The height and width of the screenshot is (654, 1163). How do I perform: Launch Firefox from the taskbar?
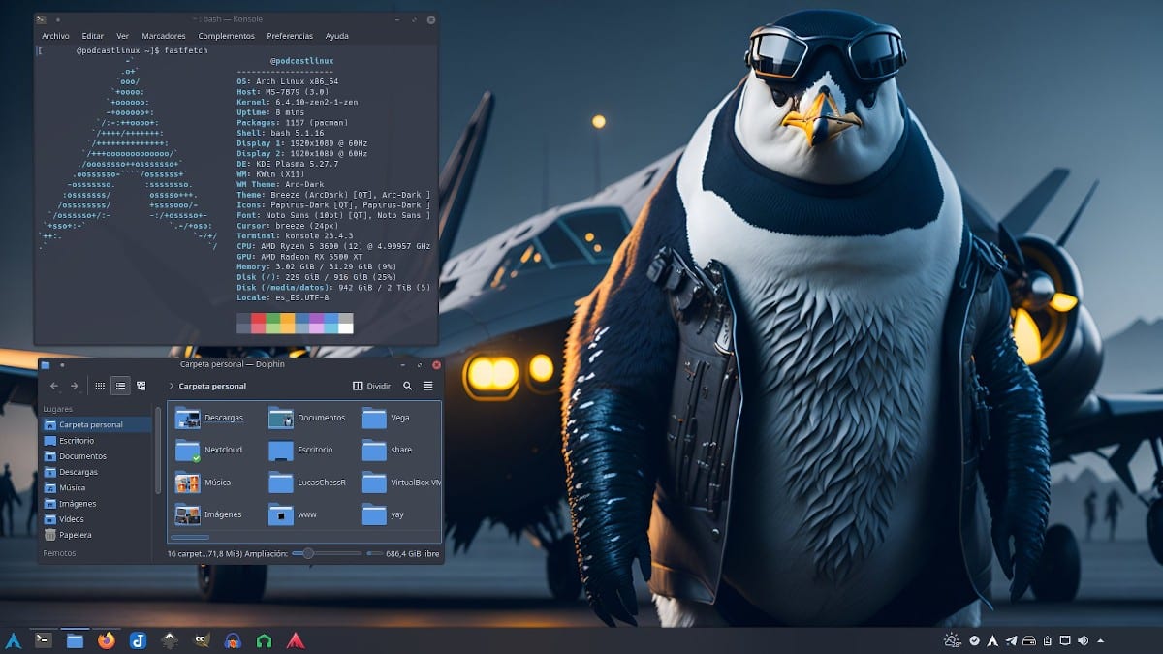click(x=107, y=639)
